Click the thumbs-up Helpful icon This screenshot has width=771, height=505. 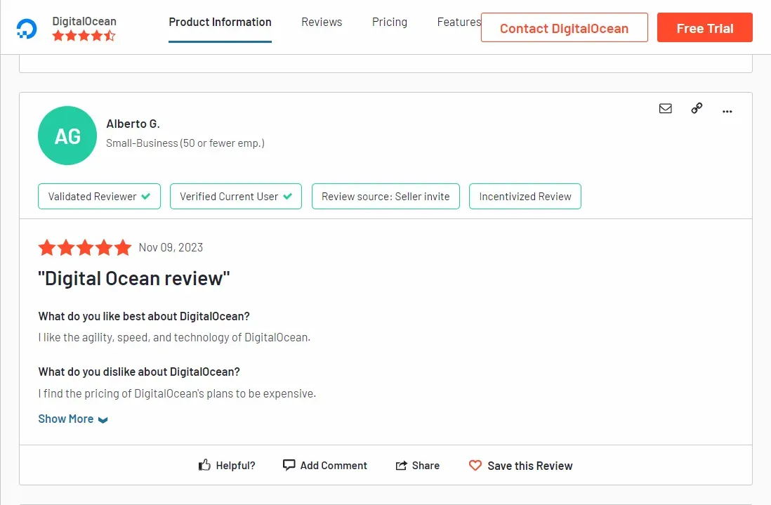click(204, 464)
